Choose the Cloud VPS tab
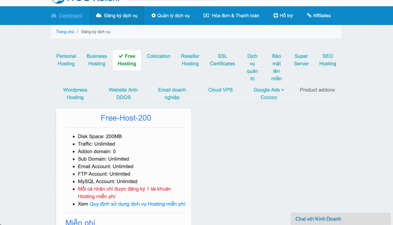Image resolution: width=393 pixels, height=225 pixels. pos(220,90)
